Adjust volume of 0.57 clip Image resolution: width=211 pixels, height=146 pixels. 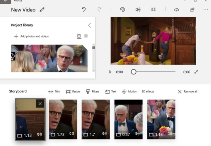(x=137, y=133)
